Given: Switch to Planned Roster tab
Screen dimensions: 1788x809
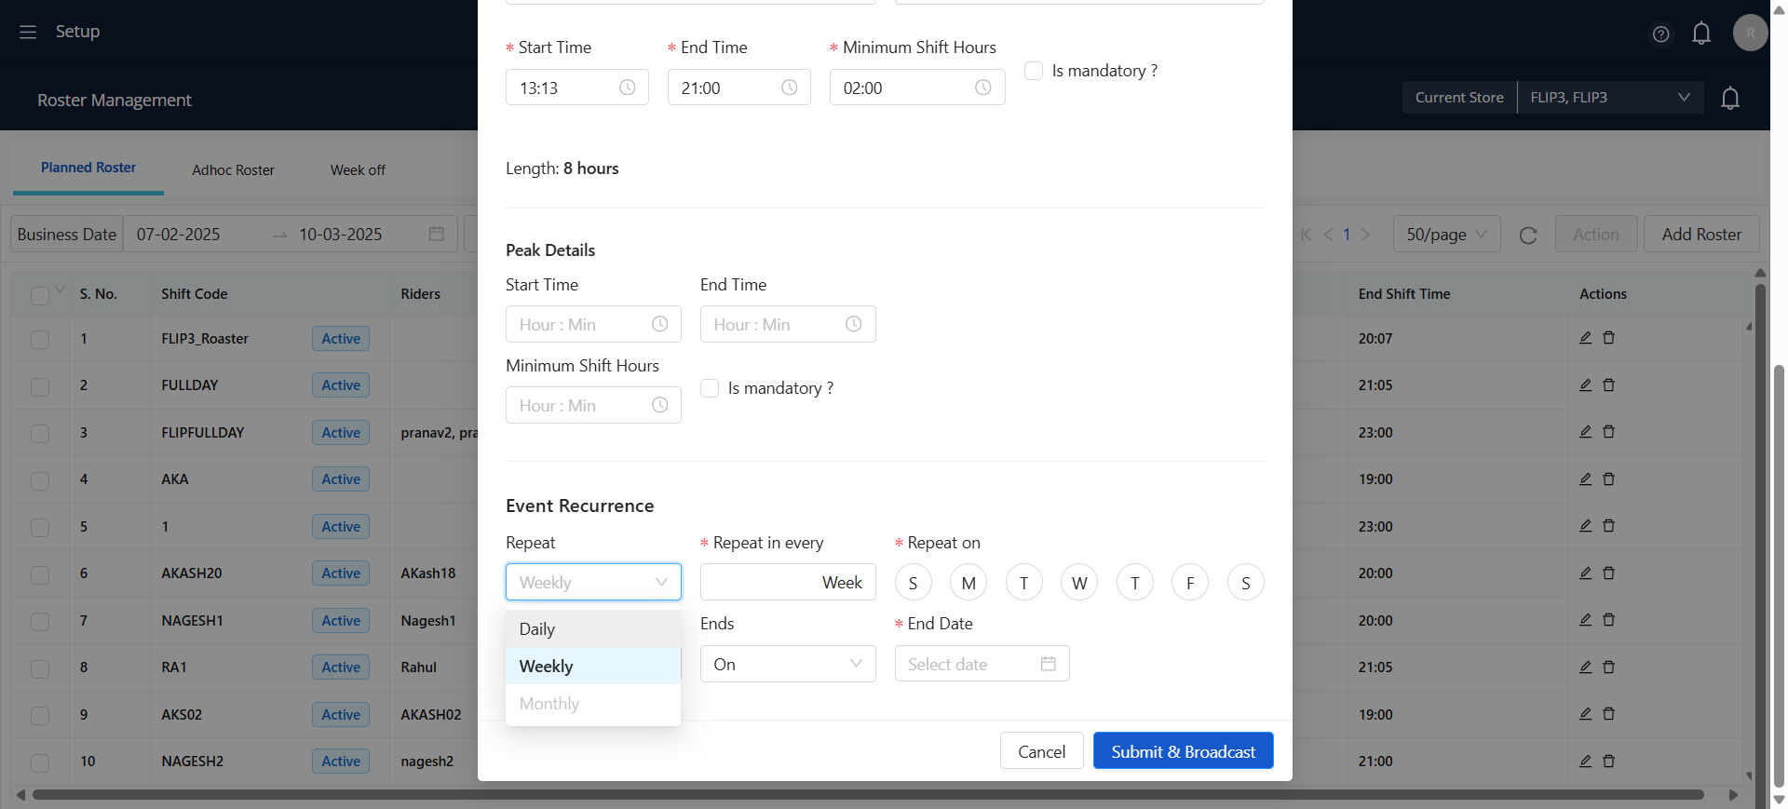Looking at the screenshot, I should pyautogui.click(x=88, y=168).
